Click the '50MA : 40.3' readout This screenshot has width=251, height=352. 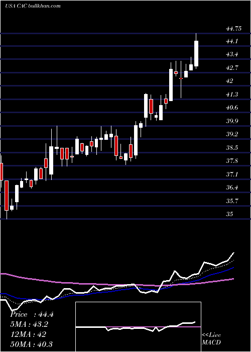32,344
